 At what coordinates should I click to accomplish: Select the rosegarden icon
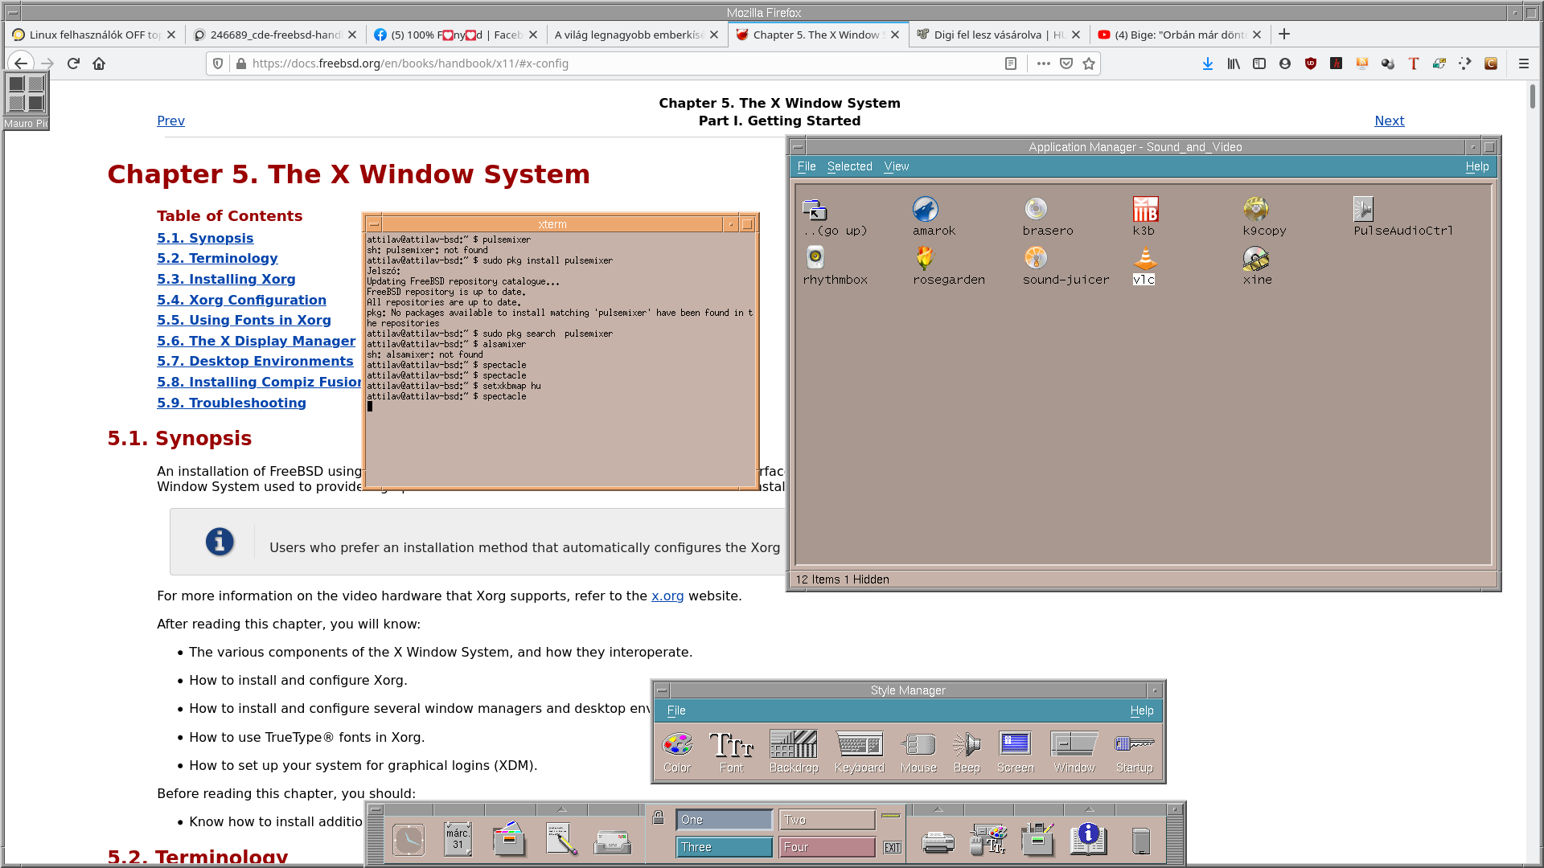point(926,257)
